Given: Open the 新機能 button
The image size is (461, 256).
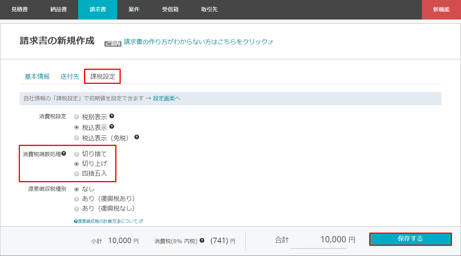Looking at the screenshot, I should (441, 9).
